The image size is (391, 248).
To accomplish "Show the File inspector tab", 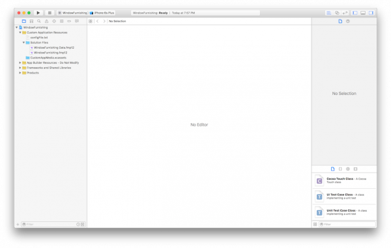I will click(x=340, y=21).
